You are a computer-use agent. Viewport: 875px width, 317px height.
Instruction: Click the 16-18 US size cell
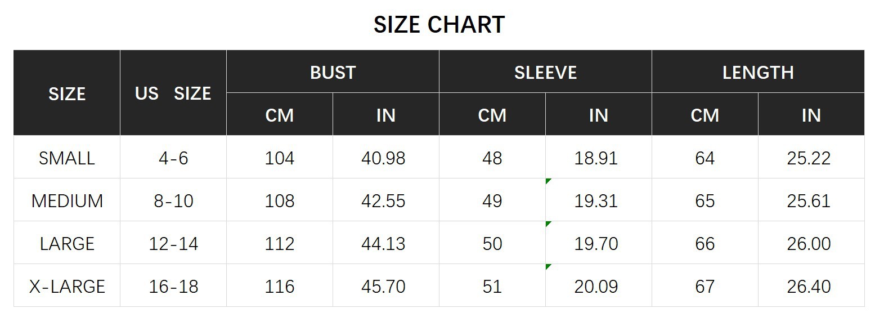[x=173, y=286]
